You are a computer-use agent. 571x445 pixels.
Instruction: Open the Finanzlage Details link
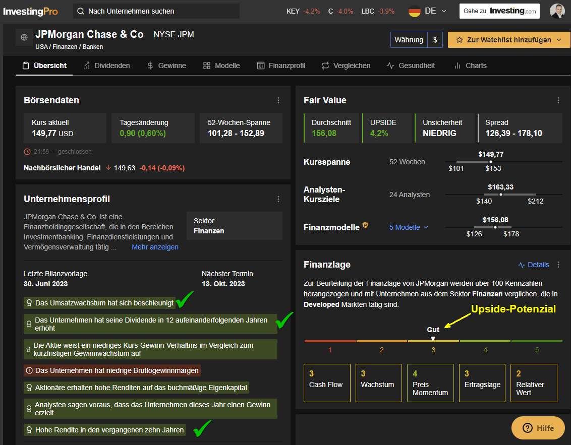pos(534,265)
